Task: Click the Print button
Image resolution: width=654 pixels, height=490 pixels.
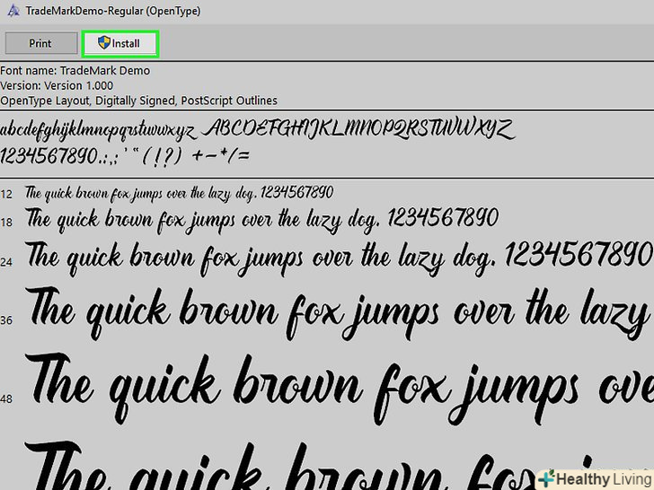Action: click(40, 43)
